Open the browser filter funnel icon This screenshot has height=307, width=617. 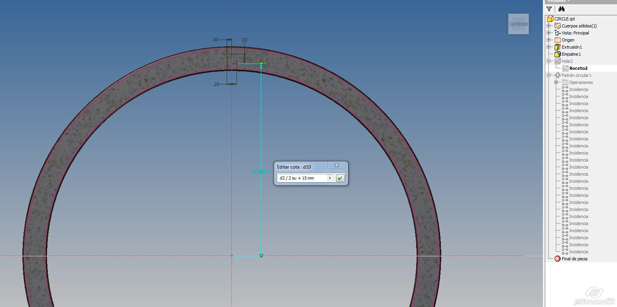pos(549,9)
